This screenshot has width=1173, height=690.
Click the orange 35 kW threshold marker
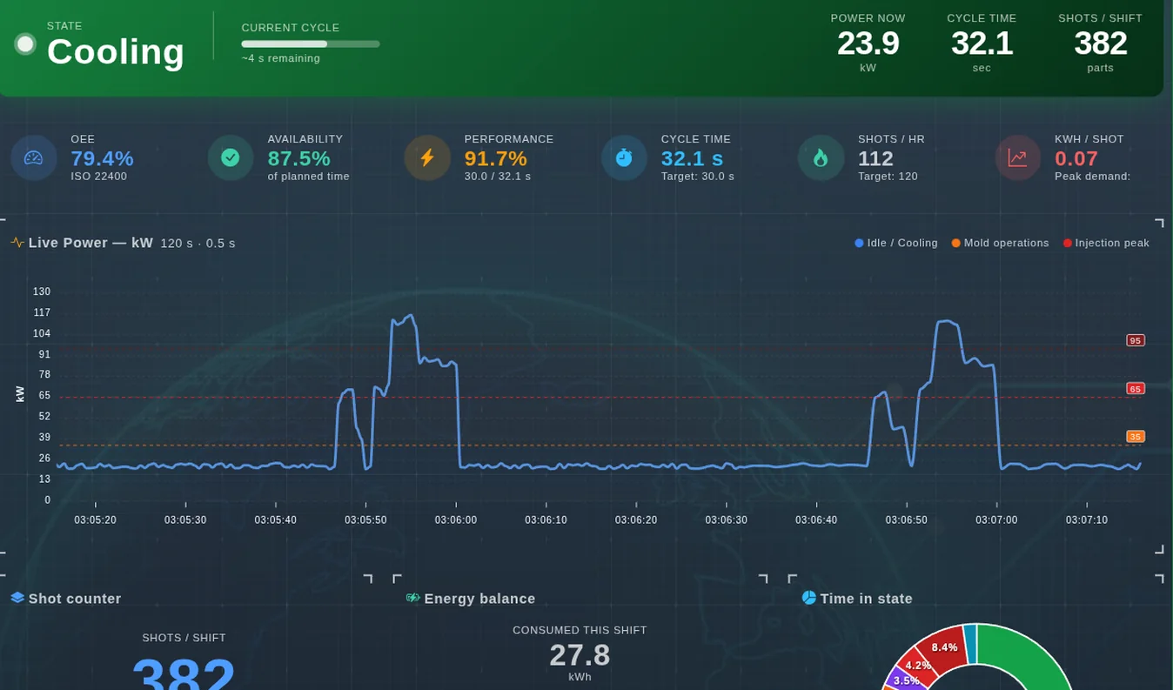[1136, 436]
